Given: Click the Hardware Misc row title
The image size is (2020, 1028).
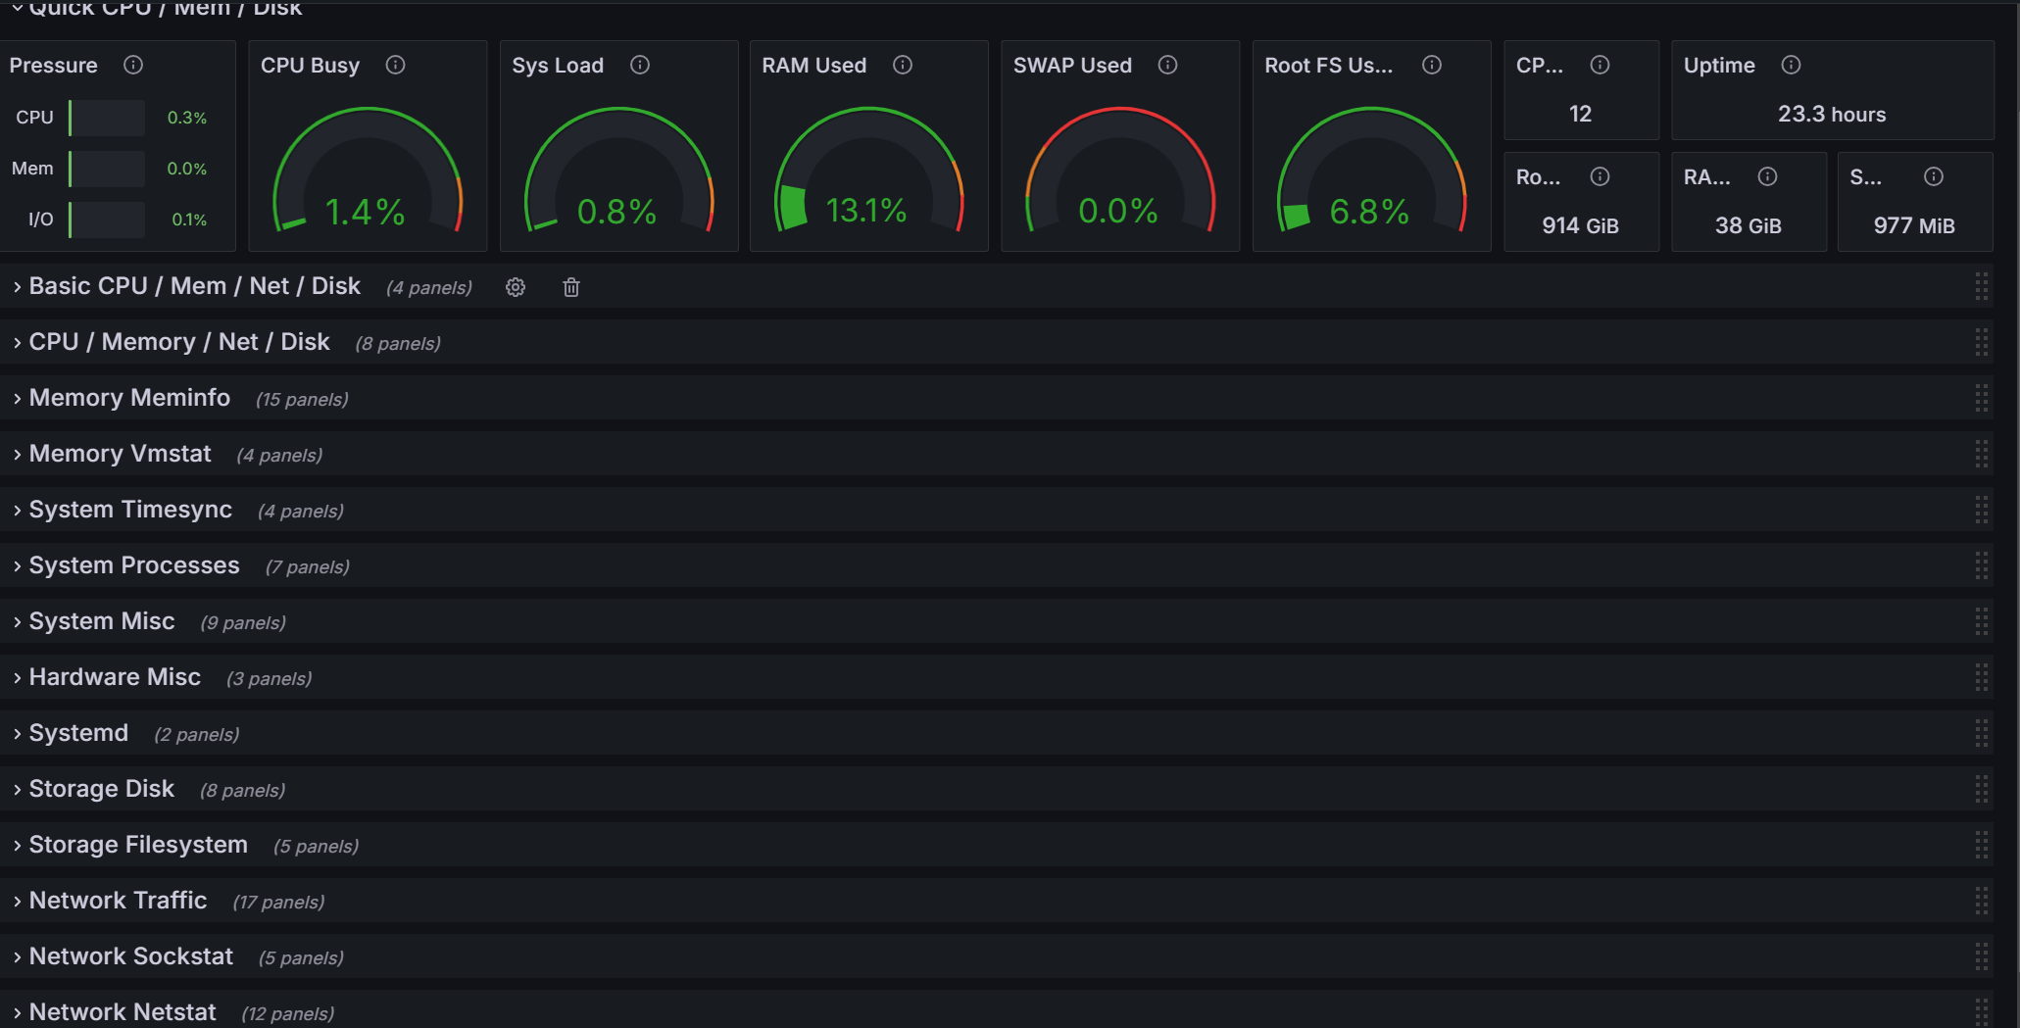Looking at the screenshot, I should pos(115,677).
